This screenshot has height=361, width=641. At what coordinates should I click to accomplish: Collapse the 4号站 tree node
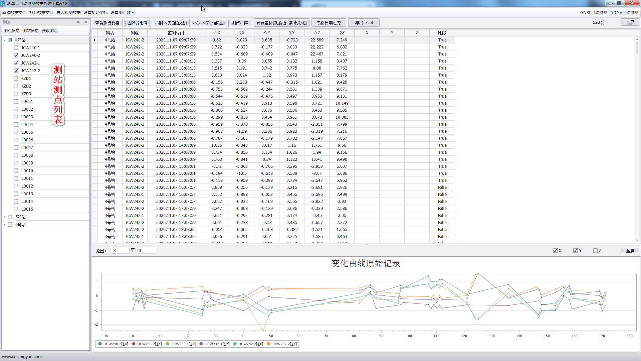pyautogui.click(x=4, y=40)
